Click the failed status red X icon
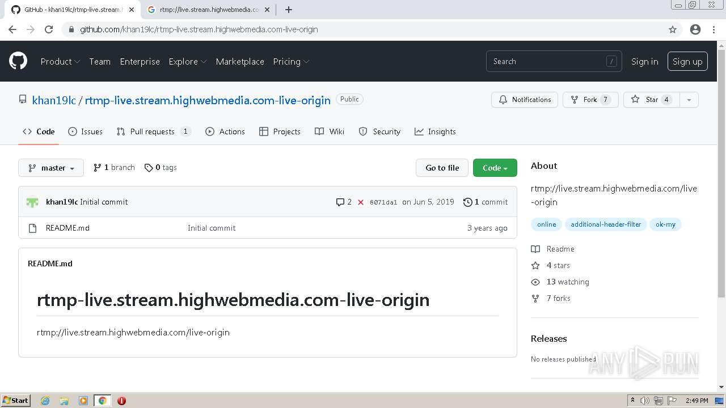726x408 pixels. click(x=361, y=202)
